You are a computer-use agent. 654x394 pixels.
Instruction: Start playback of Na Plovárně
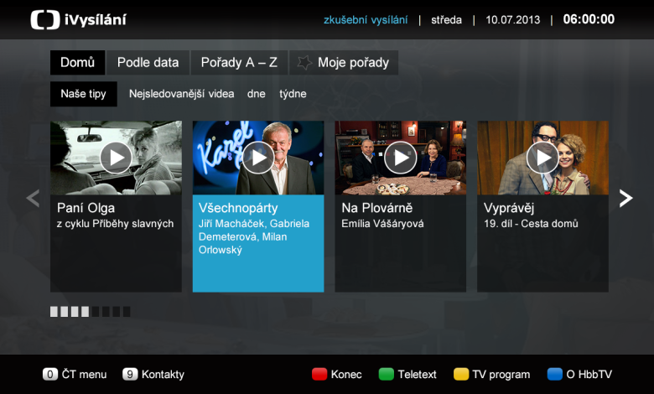[401, 158]
